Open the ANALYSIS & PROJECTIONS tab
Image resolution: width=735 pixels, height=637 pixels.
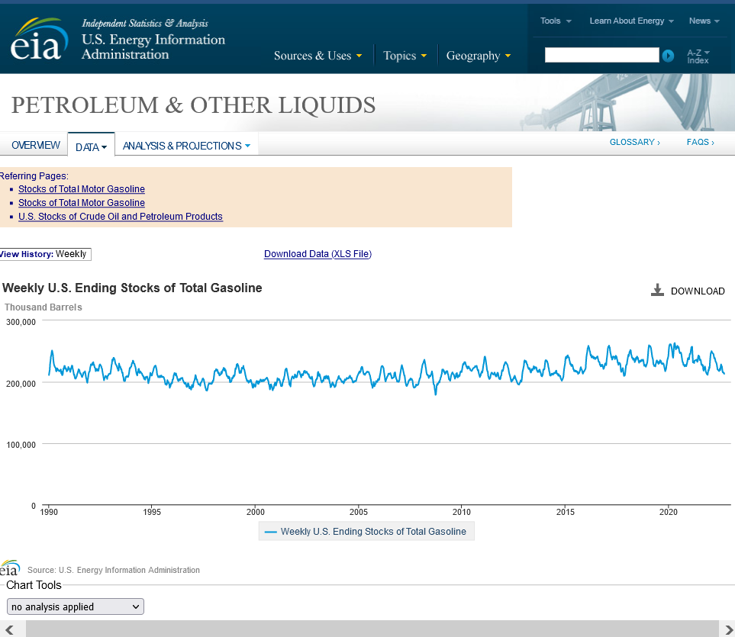click(x=186, y=146)
